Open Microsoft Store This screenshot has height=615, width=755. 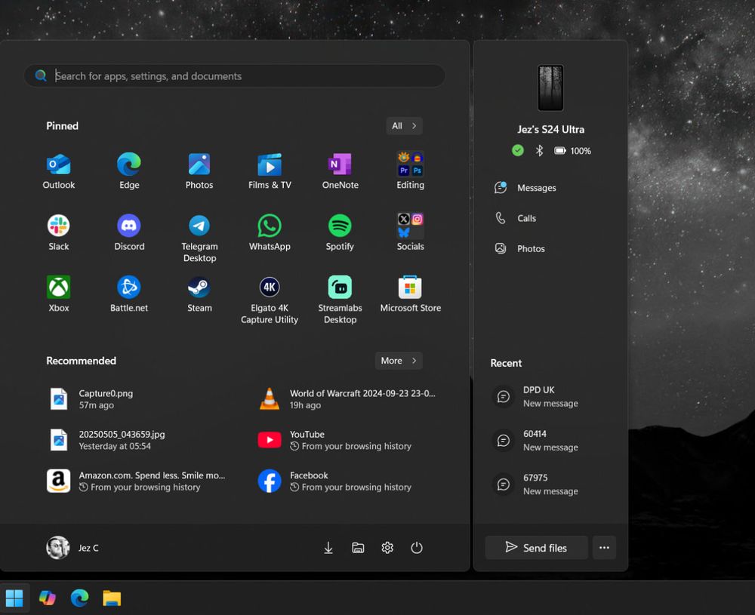[x=410, y=294]
